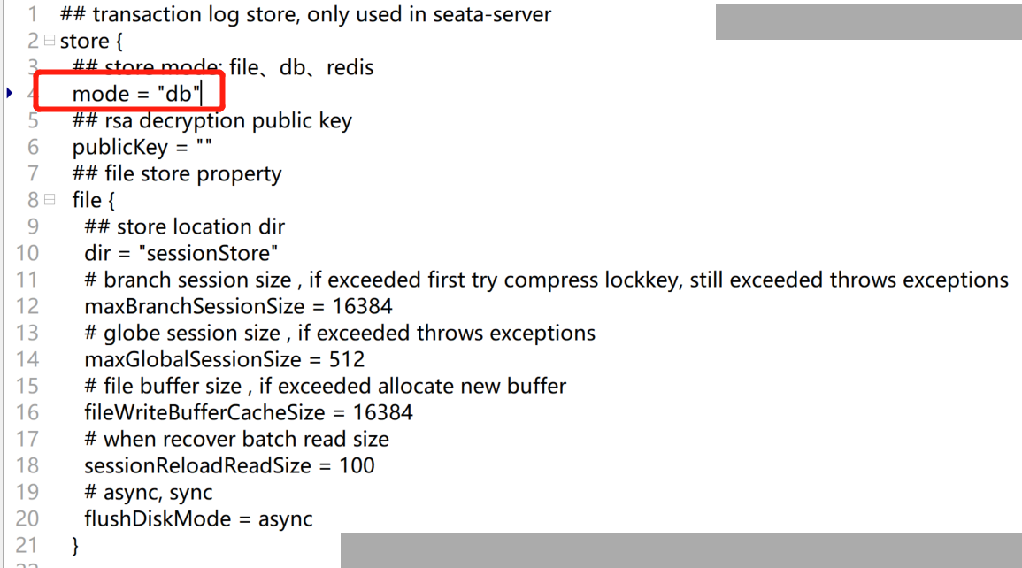
Task: Place cursor after mode = "db"
Action: (x=202, y=94)
